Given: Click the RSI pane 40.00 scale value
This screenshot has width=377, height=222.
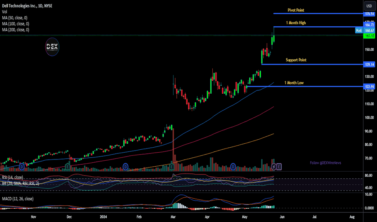Looking at the screenshot, I should 369,188.
